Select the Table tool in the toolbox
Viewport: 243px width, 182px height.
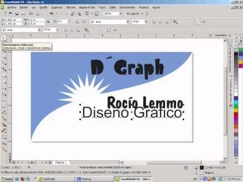4,107
